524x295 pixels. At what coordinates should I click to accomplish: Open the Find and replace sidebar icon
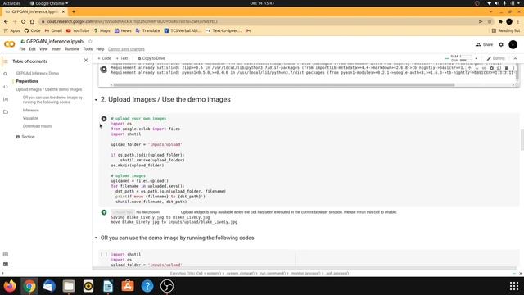[6, 74]
